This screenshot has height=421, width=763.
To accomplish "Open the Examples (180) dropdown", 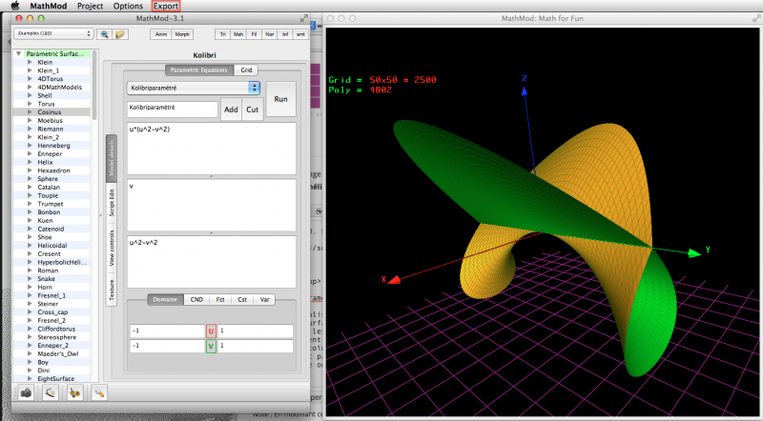I will pos(53,33).
